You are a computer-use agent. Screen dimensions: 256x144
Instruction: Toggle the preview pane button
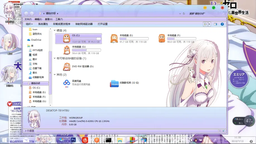[216, 24]
